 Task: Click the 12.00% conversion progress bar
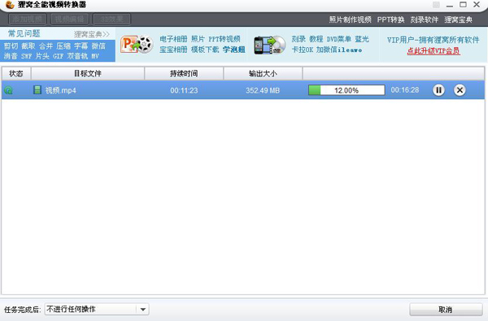pos(346,90)
